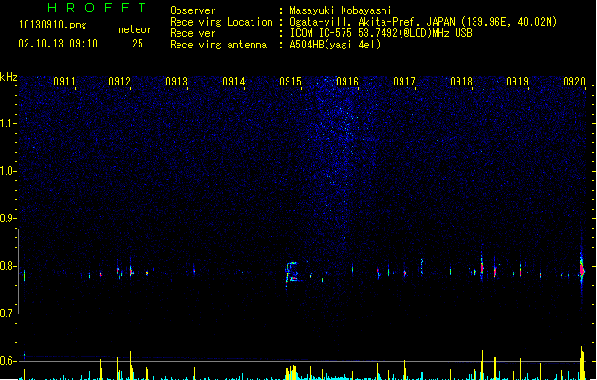Click the 0920 time marker

[574, 82]
